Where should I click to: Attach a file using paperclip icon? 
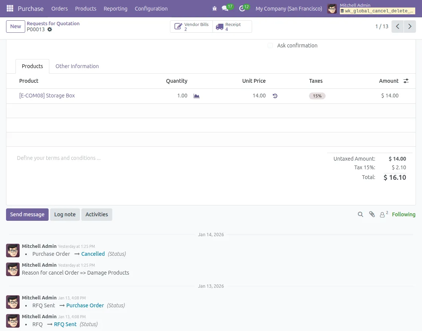coord(372,214)
